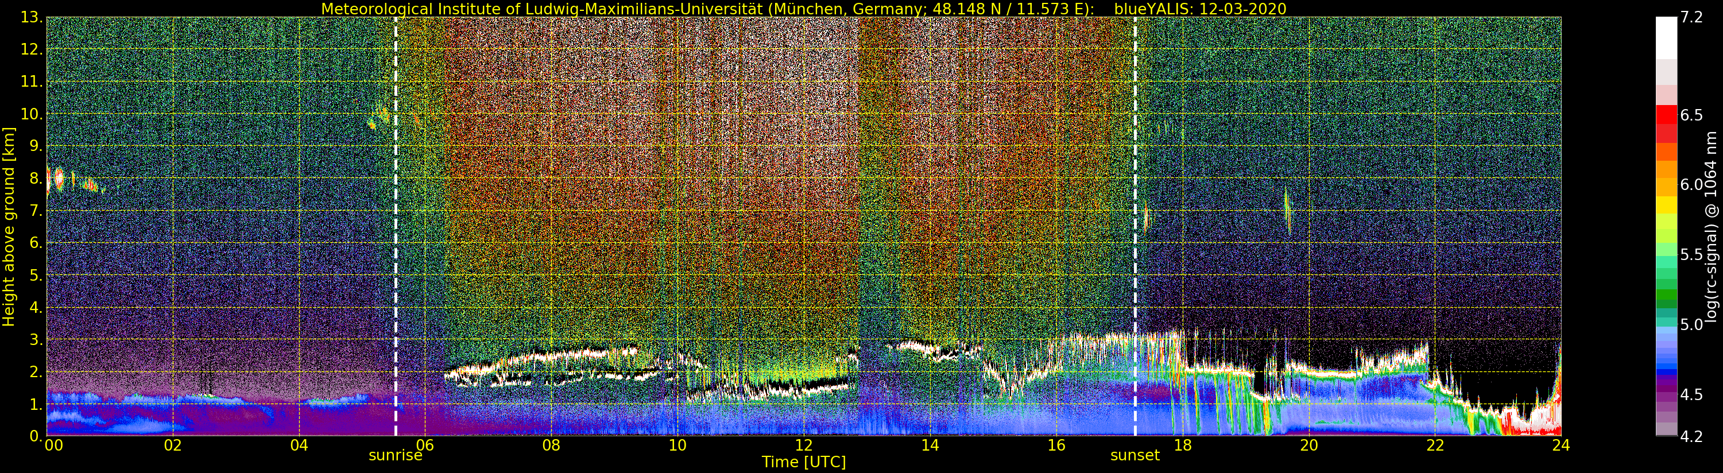The height and width of the screenshot is (473, 1723).
Task: Click the 'sunrise' label below the time axis
Action: [x=396, y=456]
